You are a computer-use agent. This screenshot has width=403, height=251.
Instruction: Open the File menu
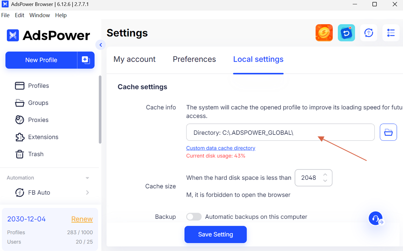point(5,15)
